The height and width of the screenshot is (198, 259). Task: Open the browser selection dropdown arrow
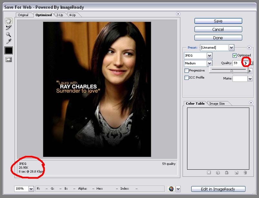[178, 189]
